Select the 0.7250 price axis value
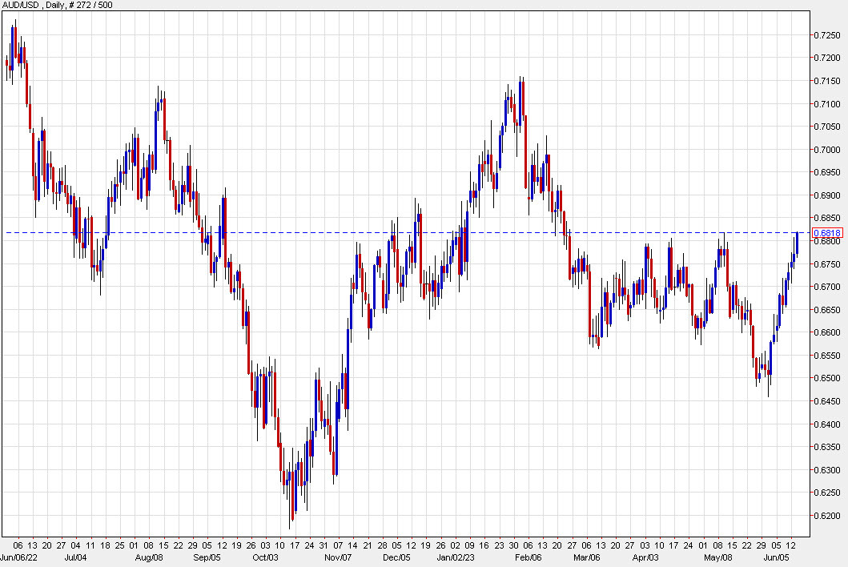The height and width of the screenshot is (567, 848). (x=826, y=34)
